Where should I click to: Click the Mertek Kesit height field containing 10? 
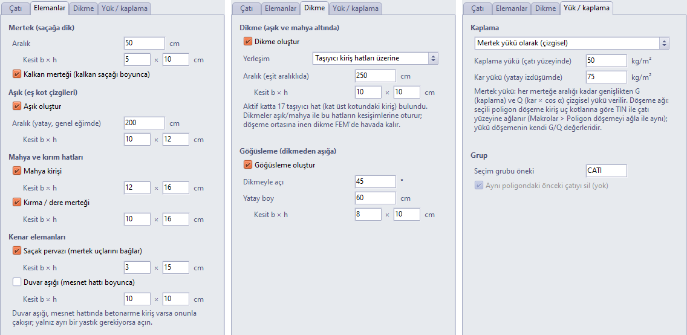tap(176, 59)
